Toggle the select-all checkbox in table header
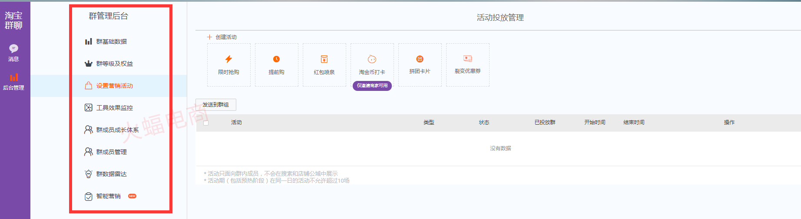This screenshot has height=219, width=801. click(206, 123)
